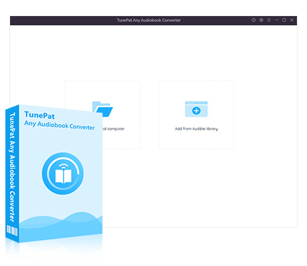Click the TunePat product box audiobook logo
The height and width of the screenshot is (266, 307).
63,174
